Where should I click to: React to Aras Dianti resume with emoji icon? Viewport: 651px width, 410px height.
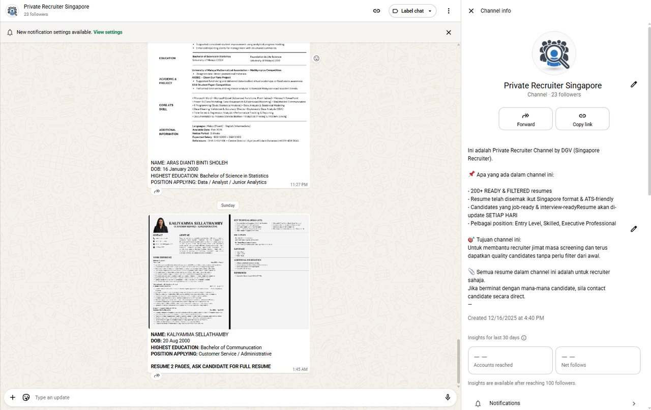click(316, 58)
